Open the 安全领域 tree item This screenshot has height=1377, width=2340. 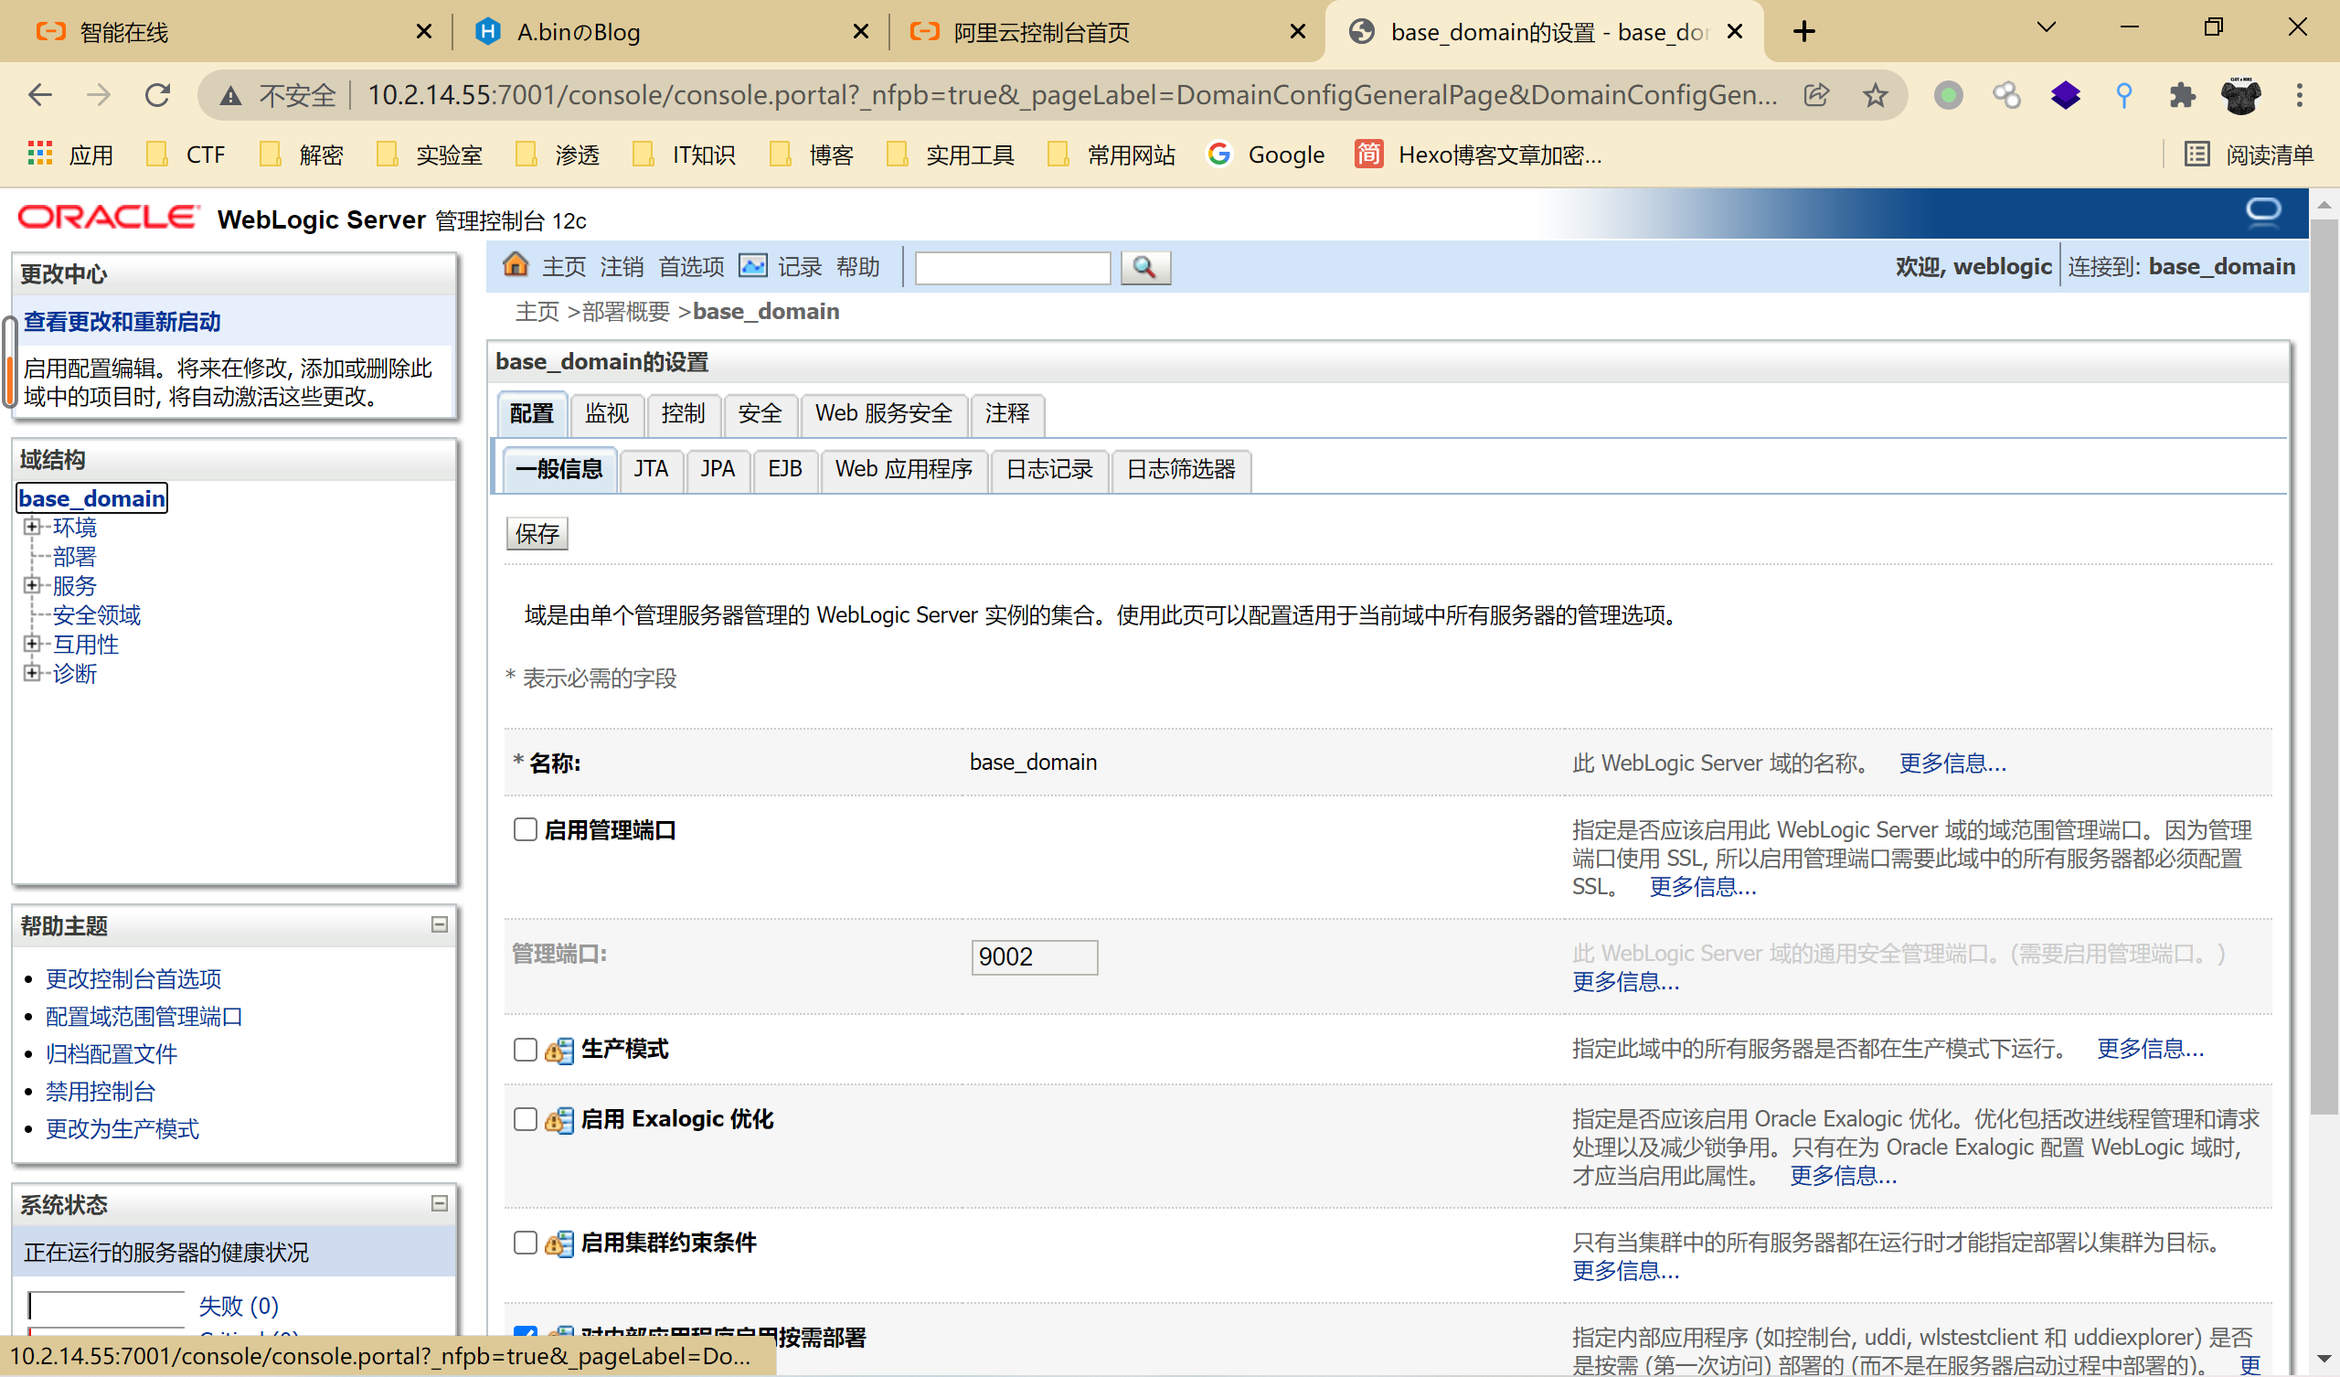(x=97, y=614)
